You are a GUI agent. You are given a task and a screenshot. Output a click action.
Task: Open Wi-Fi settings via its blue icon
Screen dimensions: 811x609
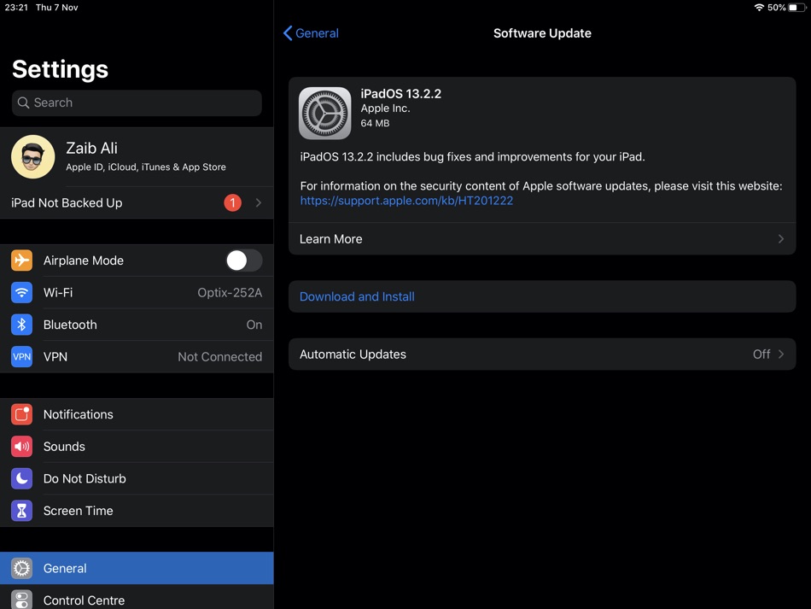coord(21,292)
